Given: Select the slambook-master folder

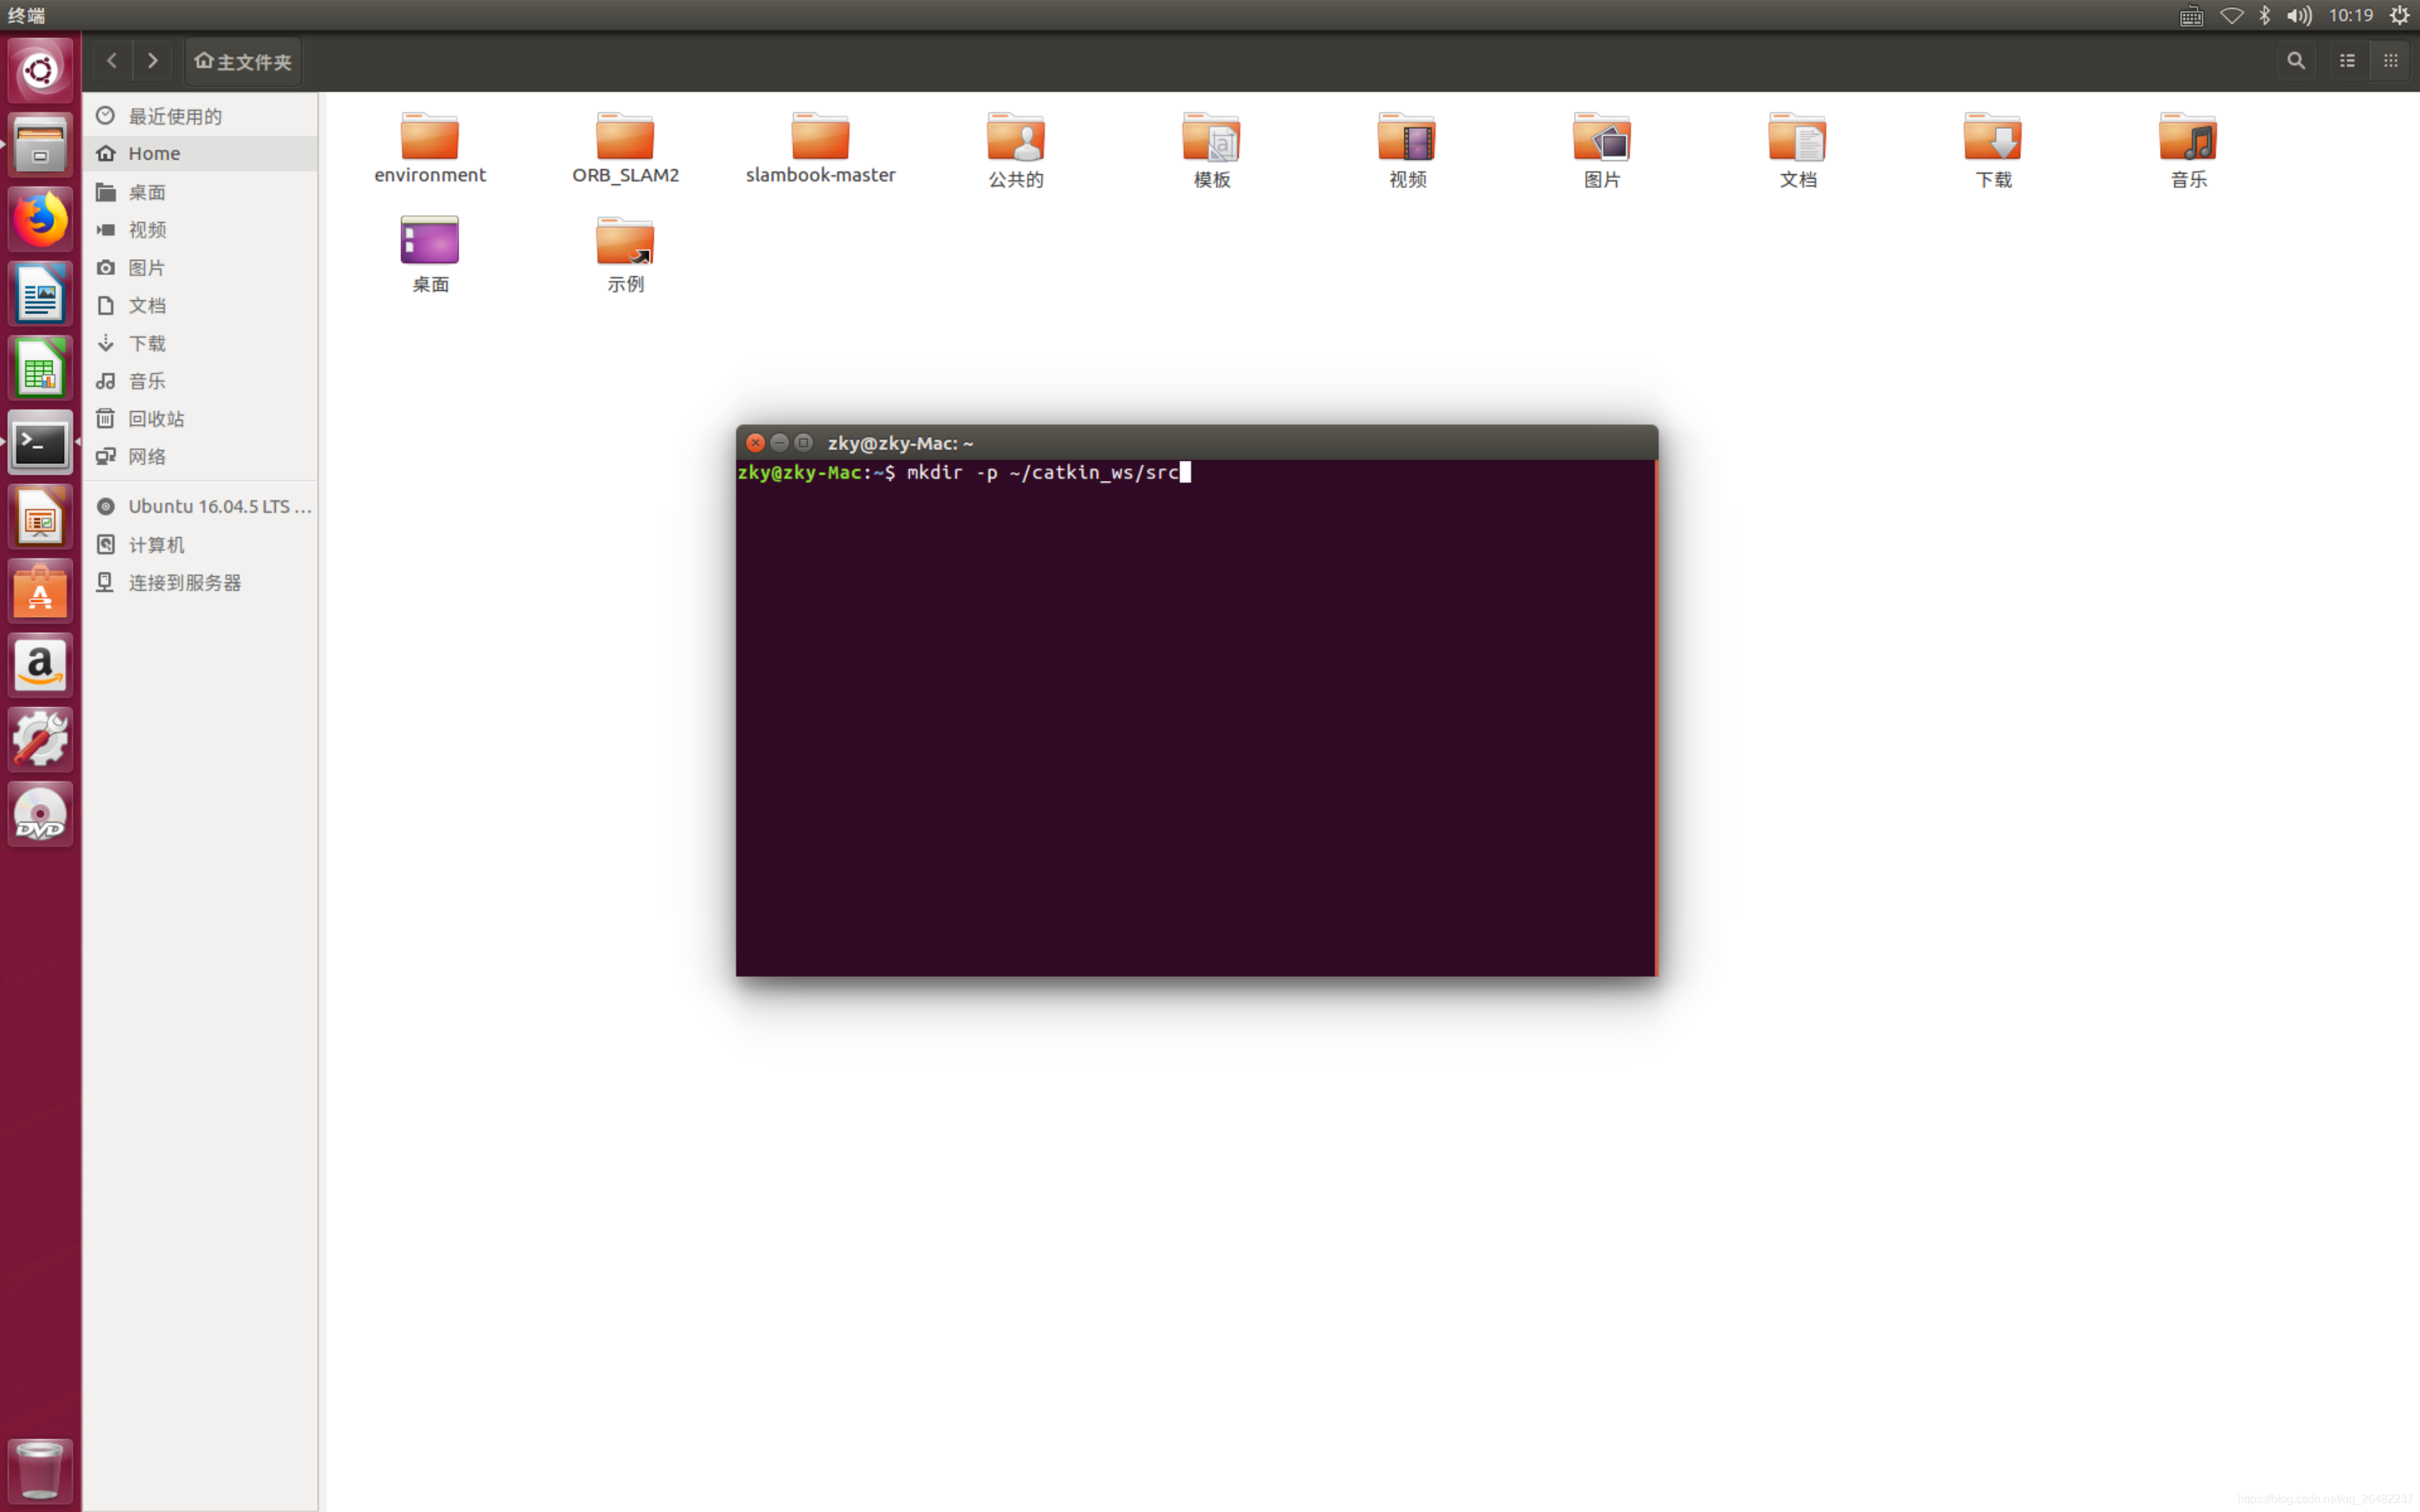Looking at the screenshot, I should click(820, 148).
